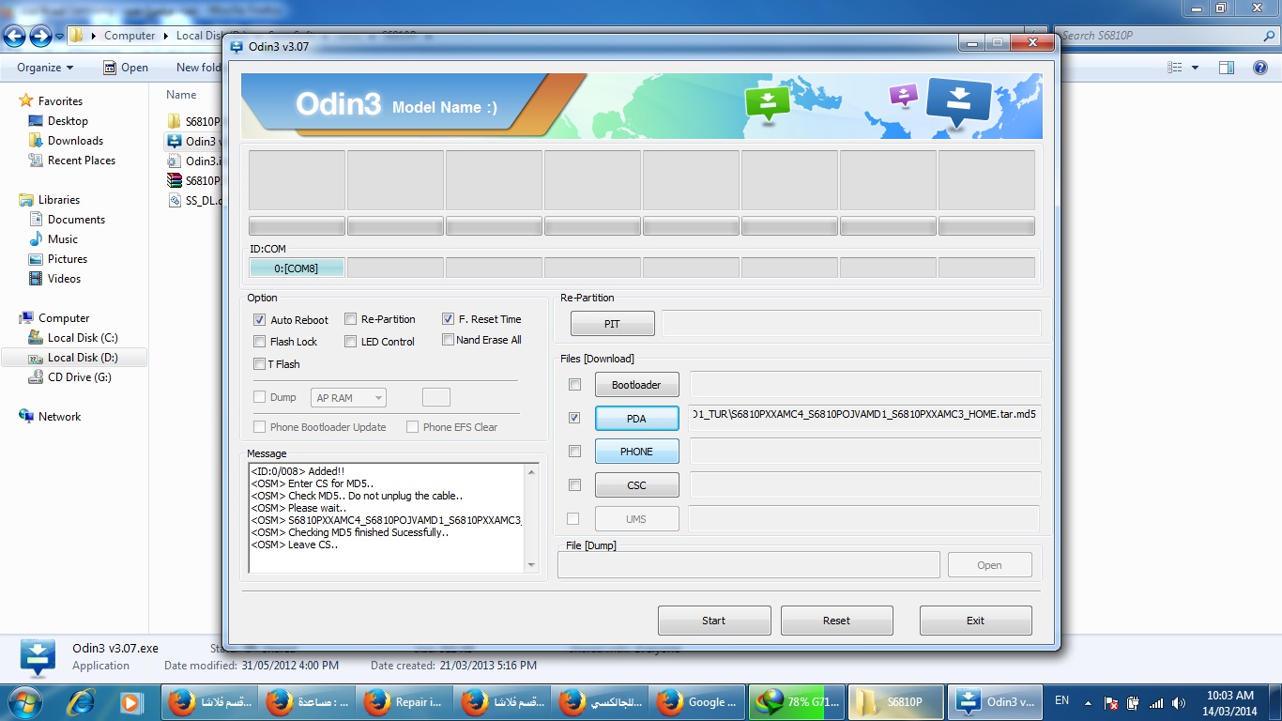
Task: Select Desktop in the navigation pane
Action: [68, 121]
